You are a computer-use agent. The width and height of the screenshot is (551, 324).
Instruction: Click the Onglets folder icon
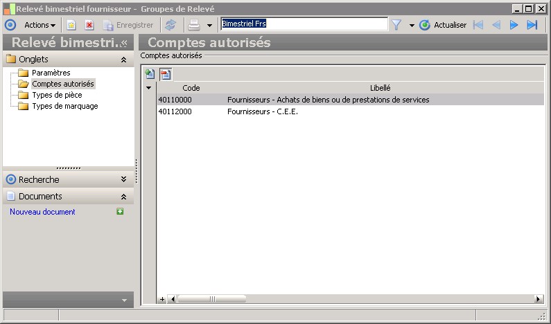[11, 59]
